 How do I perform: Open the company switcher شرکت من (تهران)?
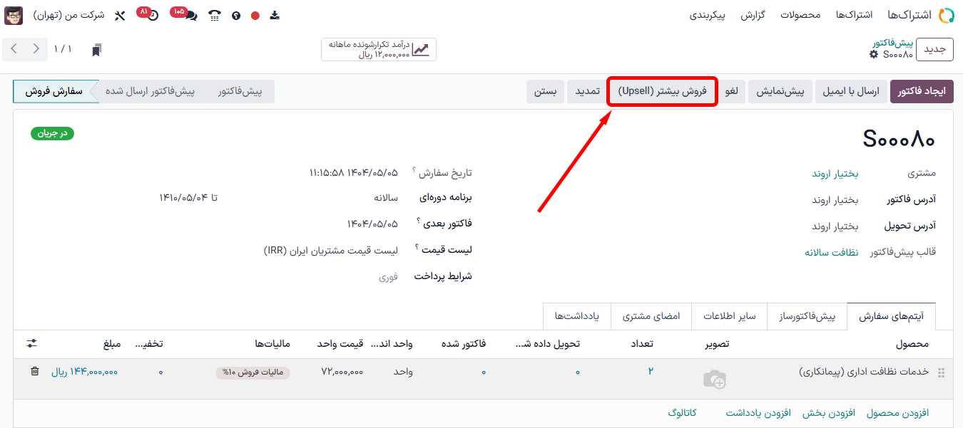pyautogui.click(x=68, y=15)
